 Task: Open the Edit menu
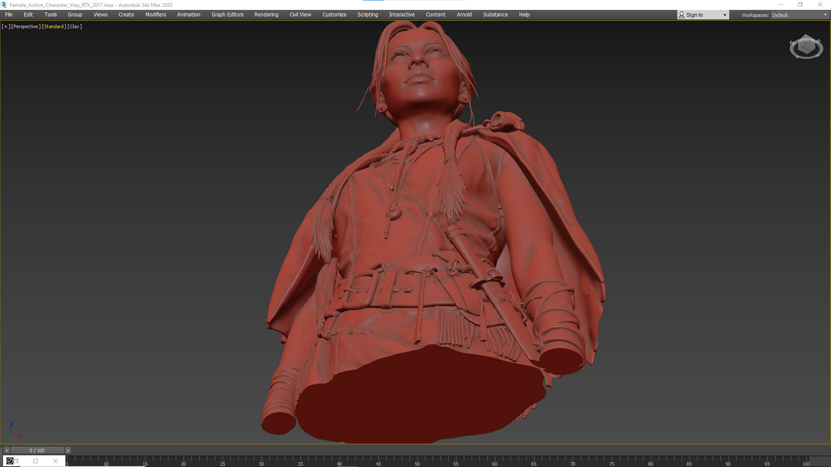(x=28, y=15)
